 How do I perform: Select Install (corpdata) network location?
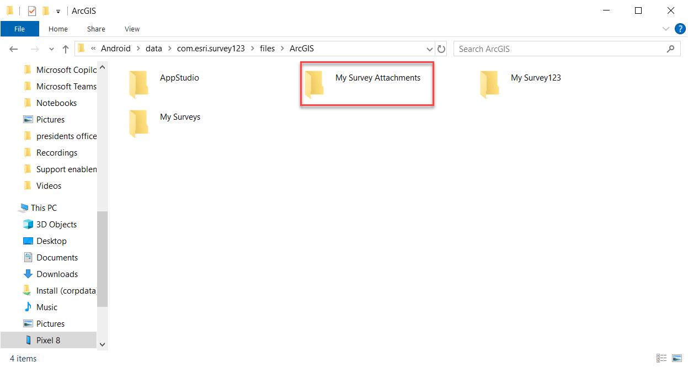point(60,291)
